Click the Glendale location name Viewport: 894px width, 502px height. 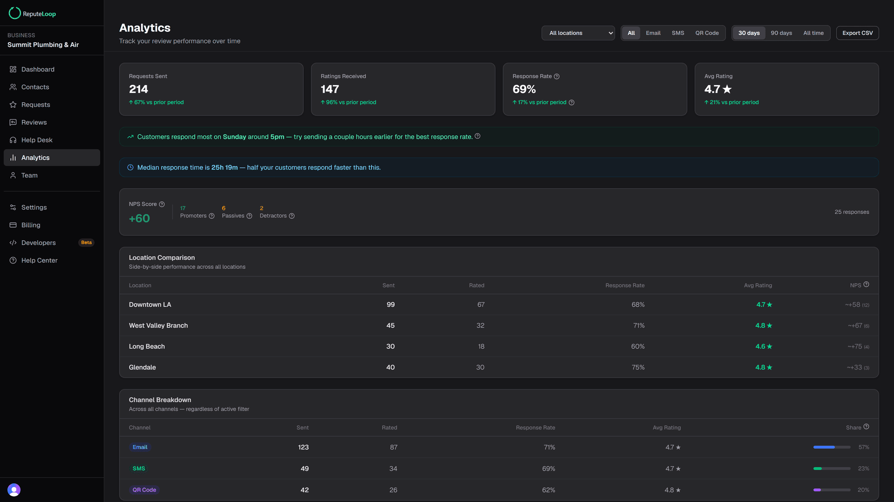[x=142, y=367]
